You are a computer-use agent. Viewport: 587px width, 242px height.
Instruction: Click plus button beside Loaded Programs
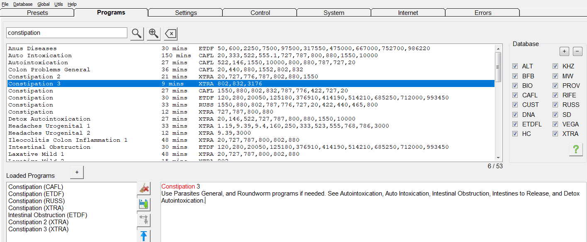[x=77, y=172]
